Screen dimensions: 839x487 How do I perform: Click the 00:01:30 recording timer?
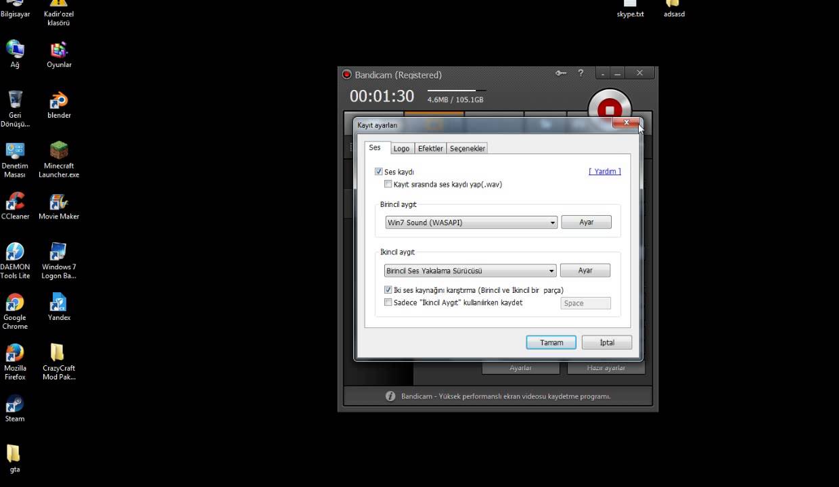(x=382, y=96)
